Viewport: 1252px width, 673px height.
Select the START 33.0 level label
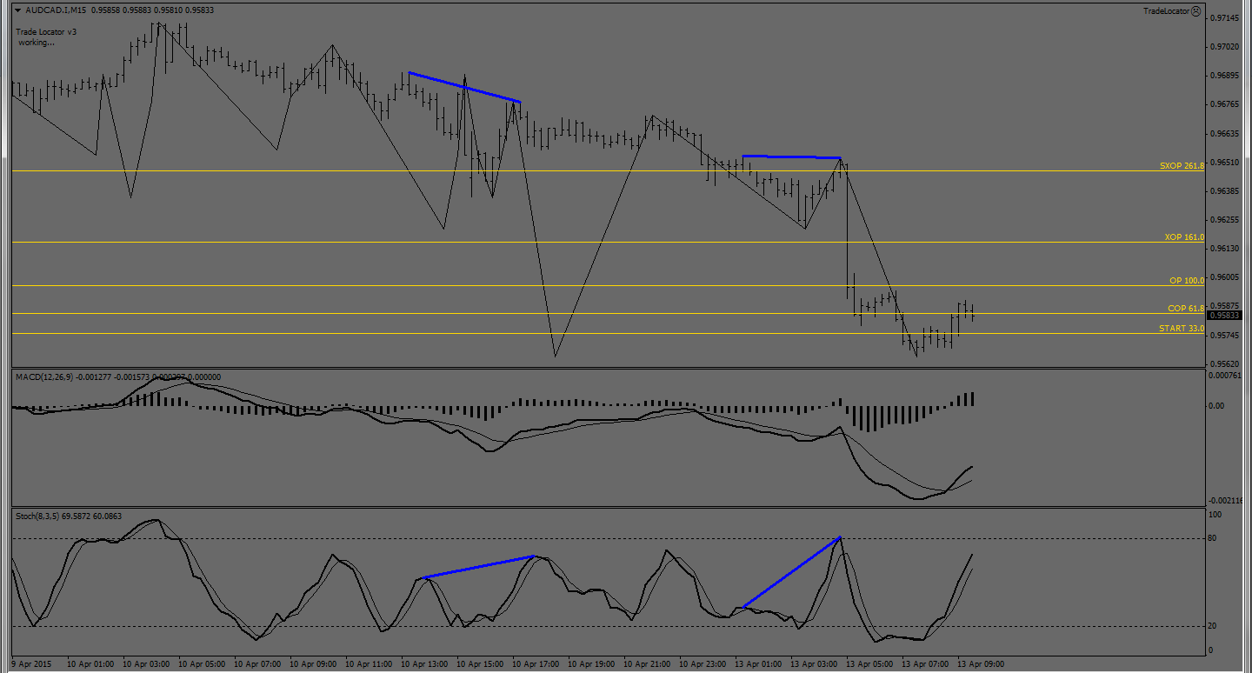pos(1181,329)
